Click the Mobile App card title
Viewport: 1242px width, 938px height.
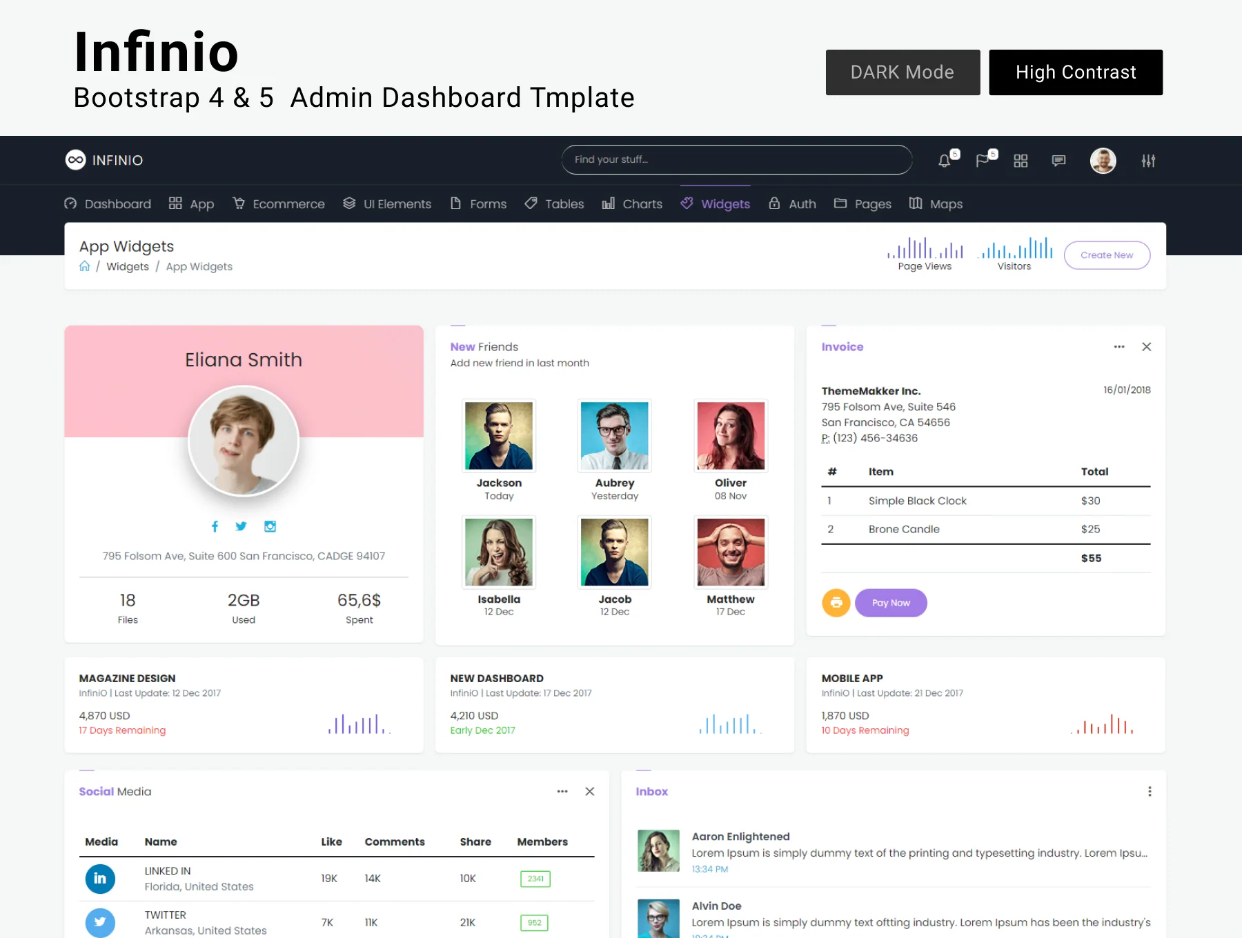point(852,679)
